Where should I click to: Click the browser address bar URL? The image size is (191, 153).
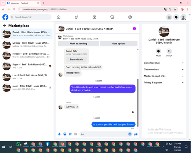click(x=45, y=10)
